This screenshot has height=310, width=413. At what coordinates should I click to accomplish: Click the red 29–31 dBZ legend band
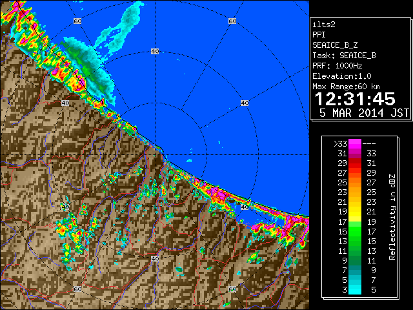coord(355,163)
